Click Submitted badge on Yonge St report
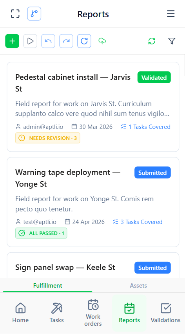 152,173
